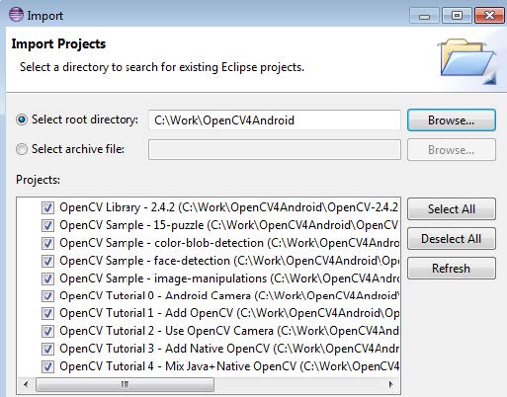507x397 pixels.
Task: Select the 'OpenCV Tutorial 2 - Use OpenCV Camera' row text
Action: point(229,331)
